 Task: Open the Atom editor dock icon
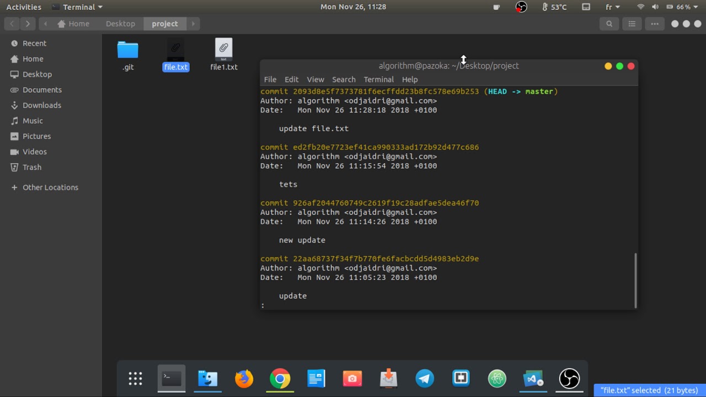[497, 379]
